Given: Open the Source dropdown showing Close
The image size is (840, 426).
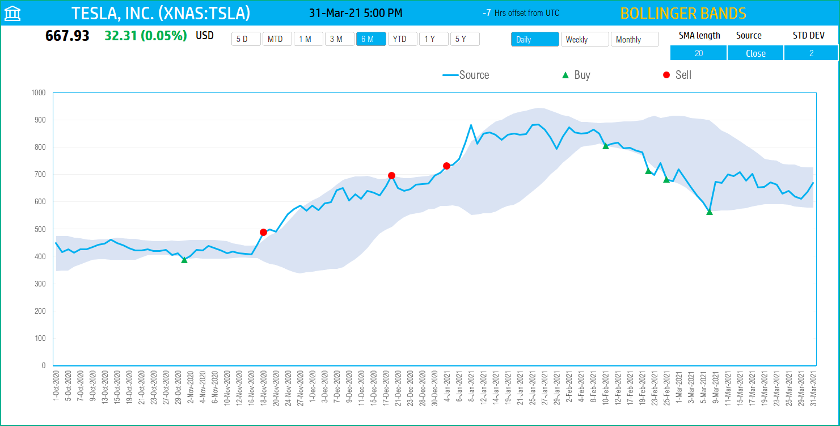Looking at the screenshot, I should (755, 52).
